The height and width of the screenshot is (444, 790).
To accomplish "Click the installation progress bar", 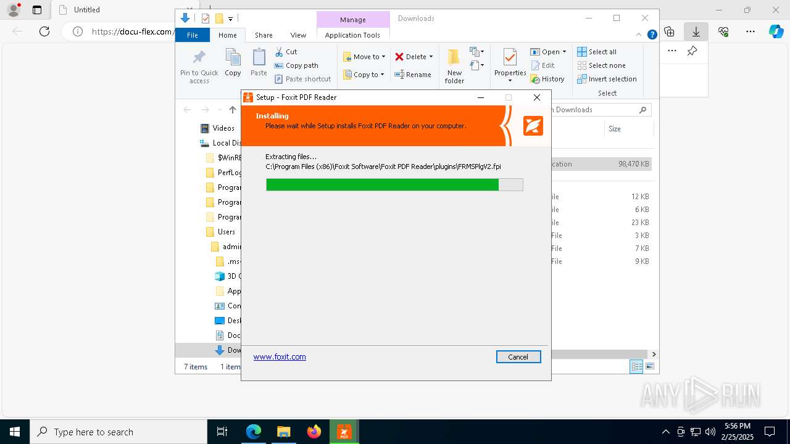I will [394, 184].
